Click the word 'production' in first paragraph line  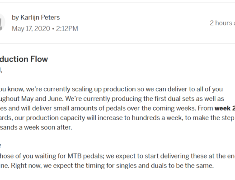(x=119, y=89)
